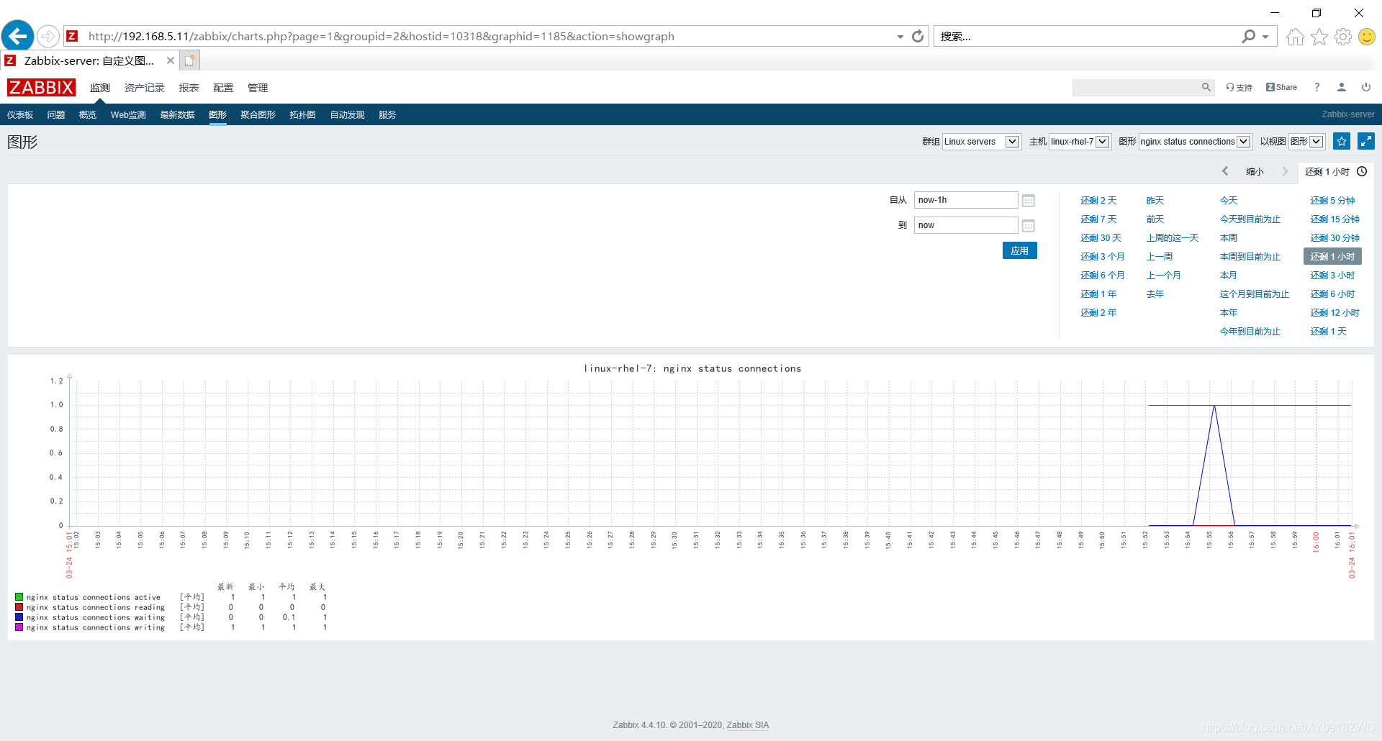Screen dimensions: 1382x741
Task: Open the 管理 main menu
Action: pyautogui.click(x=258, y=88)
